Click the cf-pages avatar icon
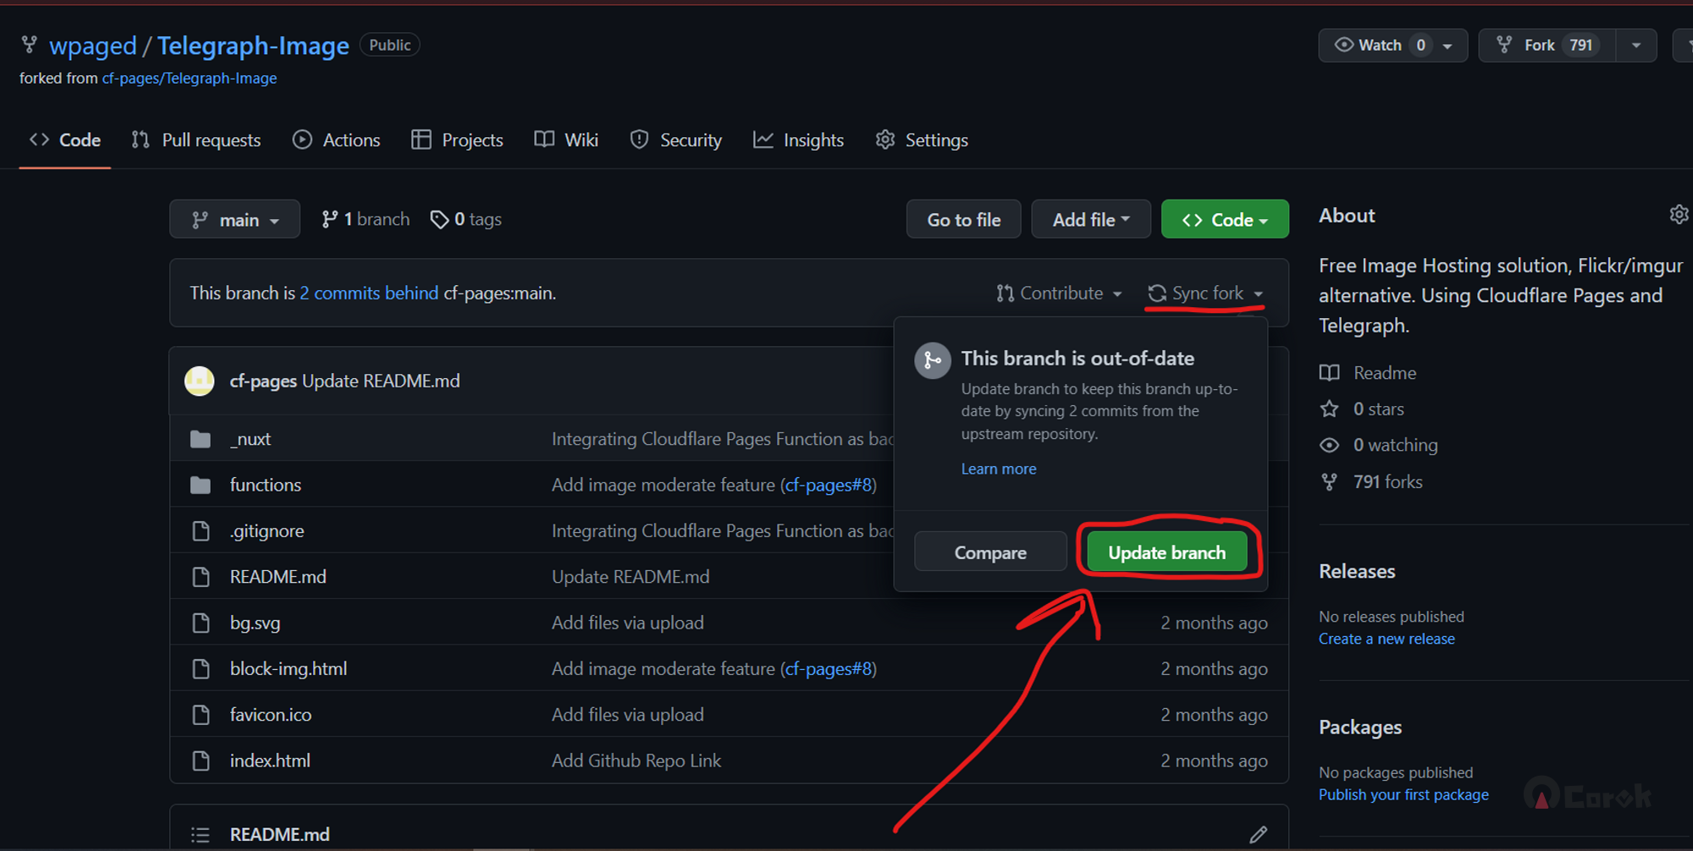The height and width of the screenshot is (851, 1693). [x=200, y=381]
